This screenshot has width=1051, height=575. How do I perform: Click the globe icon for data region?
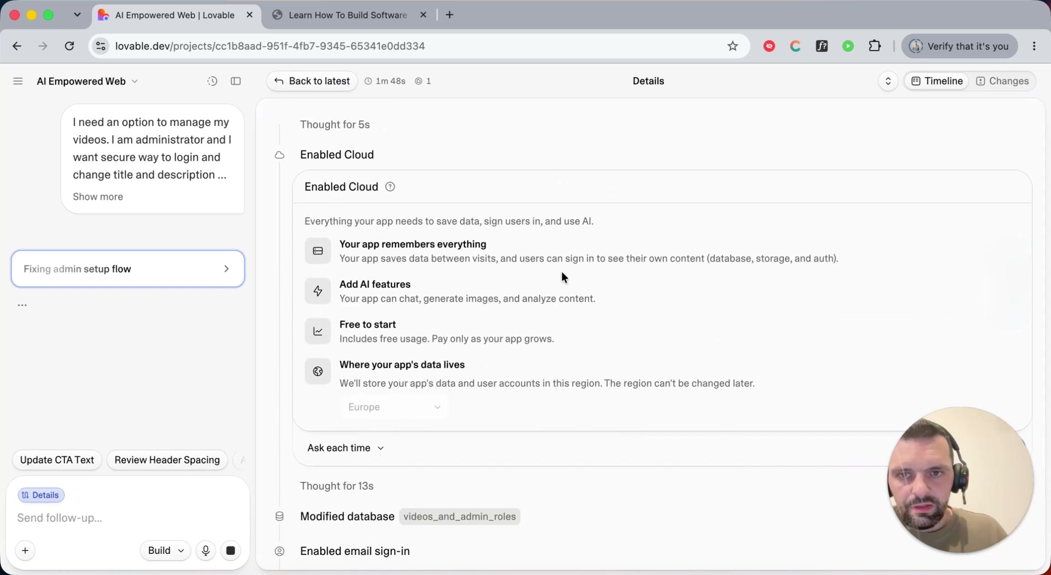[x=318, y=371]
